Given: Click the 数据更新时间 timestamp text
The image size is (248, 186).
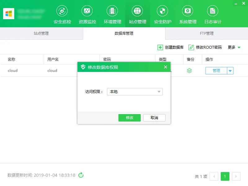Looking at the screenshot, I should 42,175.
